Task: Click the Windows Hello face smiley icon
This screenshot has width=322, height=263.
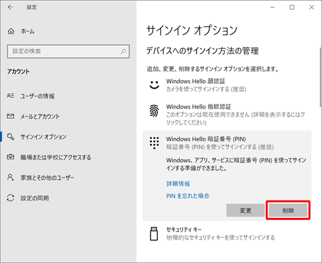Action: [154, 85]
